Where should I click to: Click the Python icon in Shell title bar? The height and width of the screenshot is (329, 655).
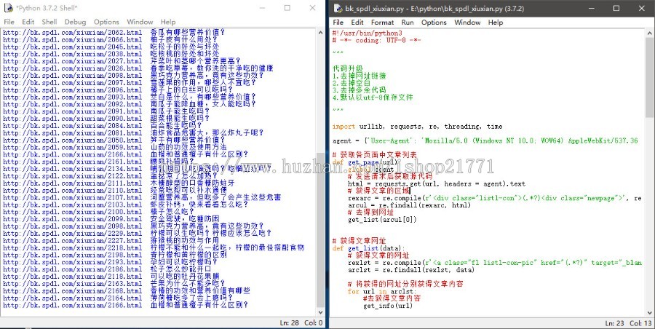[x=8, y=8]
